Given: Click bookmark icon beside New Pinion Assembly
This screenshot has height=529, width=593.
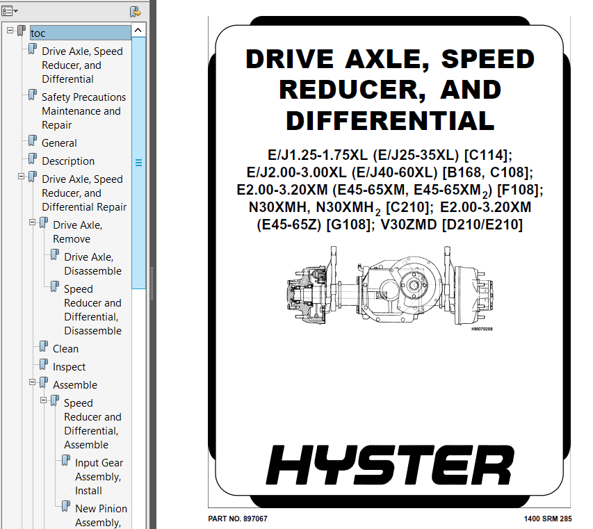Looking at the screenshot, I should tap(66, 506).
